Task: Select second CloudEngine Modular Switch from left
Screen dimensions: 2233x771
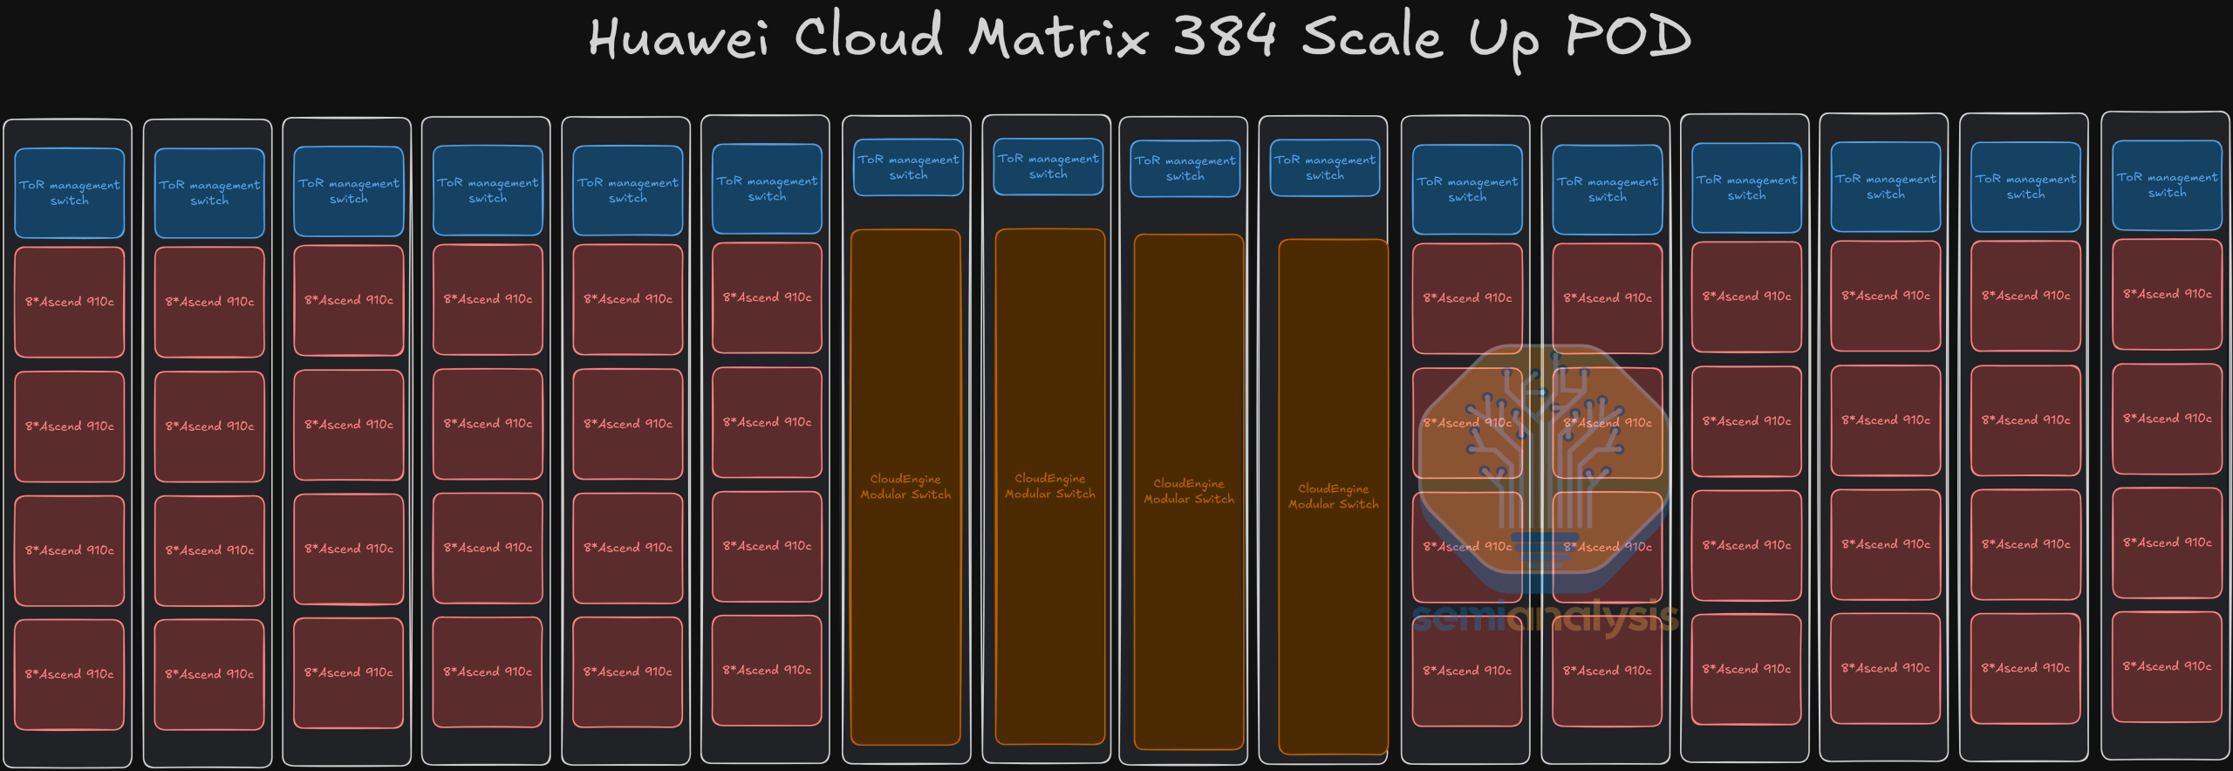Action: pyautogui.click(x=1050, y=486)
